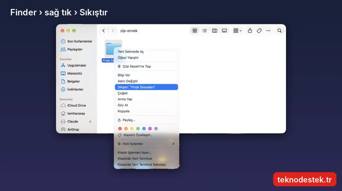Apply the red tag color
342x191 pixels.
pos(120,129)
